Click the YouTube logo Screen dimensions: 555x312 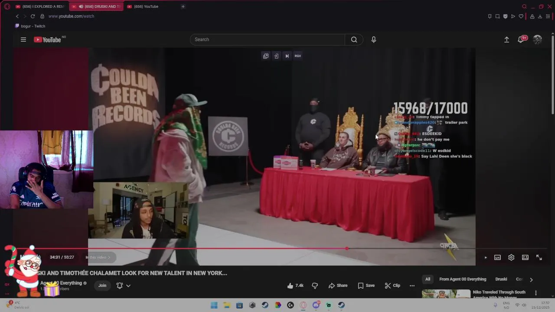[47, 39]
